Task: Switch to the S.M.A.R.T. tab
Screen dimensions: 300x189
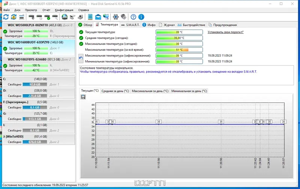Action: coord(130,25)
